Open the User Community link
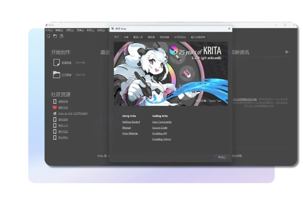The height and width of the screenshot is (202, 303). pos(162,122)
